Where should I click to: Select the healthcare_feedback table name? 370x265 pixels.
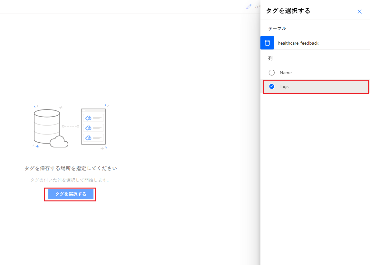click(x=298, y=43)
